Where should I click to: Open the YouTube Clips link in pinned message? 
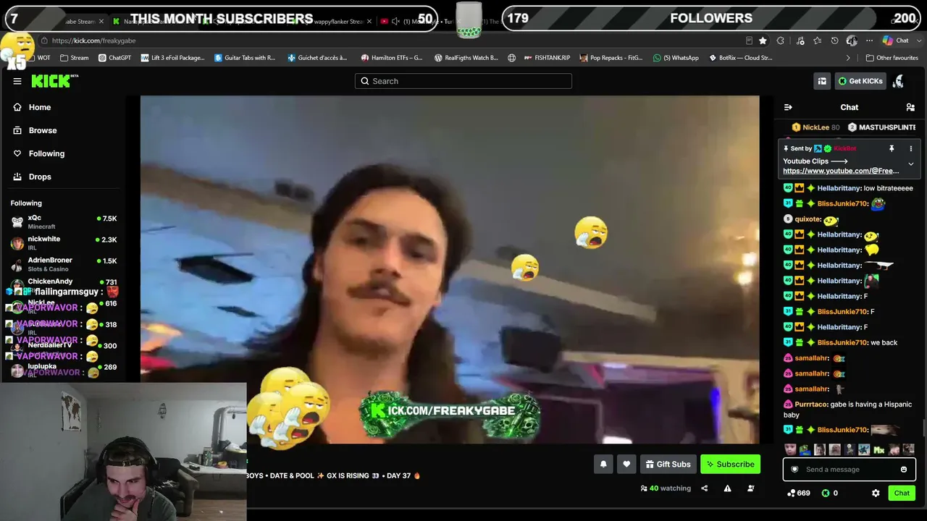(841, 171)
